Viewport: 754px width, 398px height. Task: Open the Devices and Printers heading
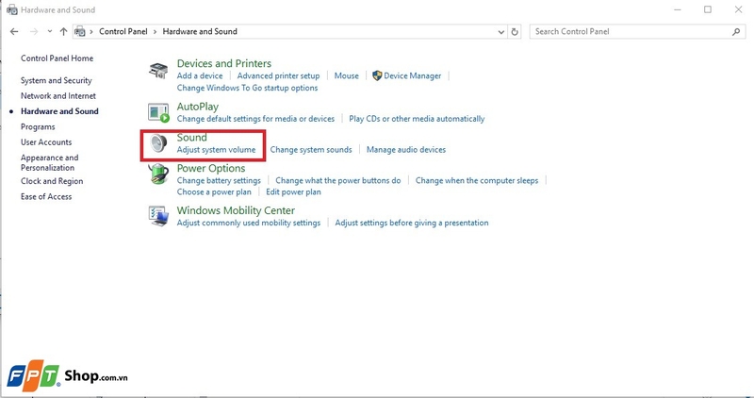[223, 63]
